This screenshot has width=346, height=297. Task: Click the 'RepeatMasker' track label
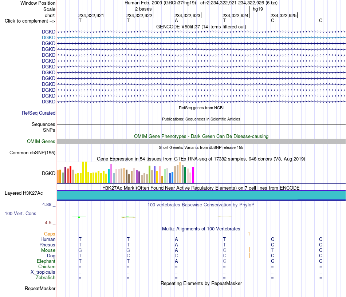[x=40, y=288]
